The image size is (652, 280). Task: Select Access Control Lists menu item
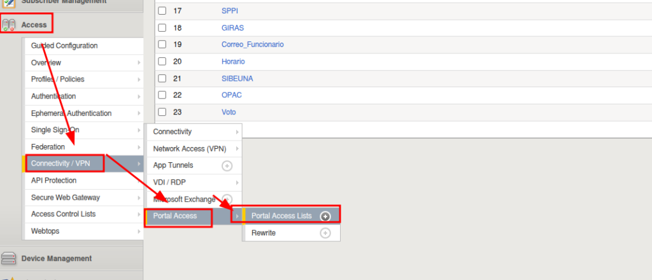point(63,214)
